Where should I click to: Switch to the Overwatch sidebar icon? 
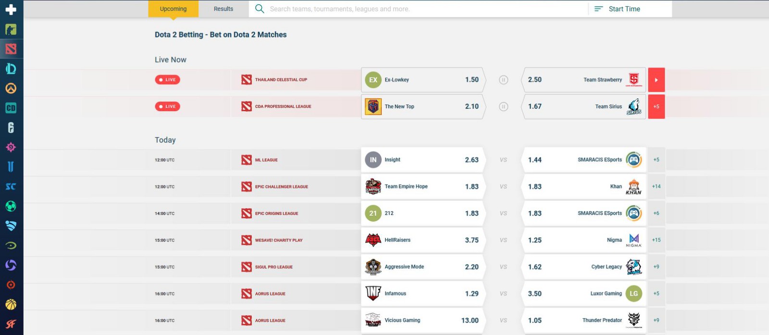click(11, 88)
